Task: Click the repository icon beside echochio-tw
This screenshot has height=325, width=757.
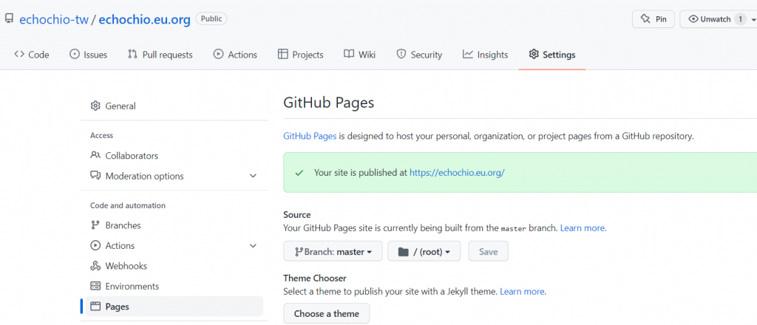Action: click(9, 18)
